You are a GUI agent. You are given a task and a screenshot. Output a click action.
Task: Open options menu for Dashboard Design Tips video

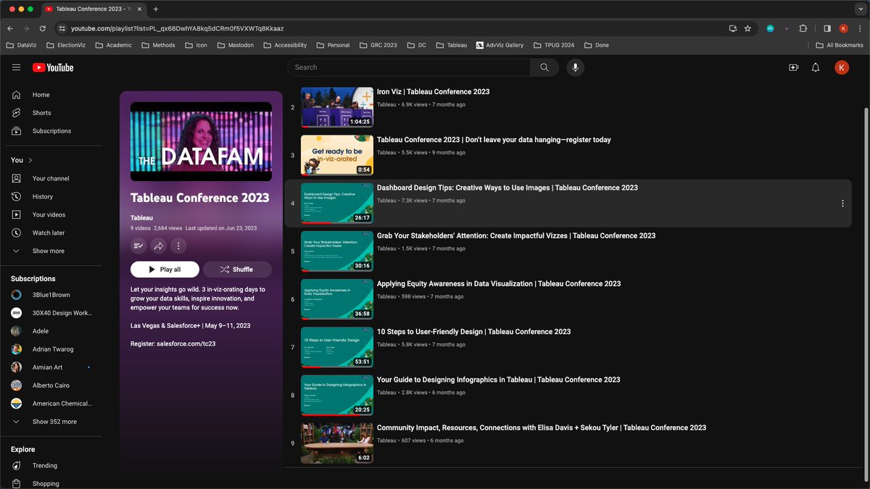pyautogui.click(x=842, y=204)
